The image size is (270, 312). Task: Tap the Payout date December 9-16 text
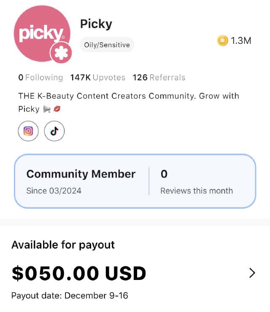coord(70,296)
